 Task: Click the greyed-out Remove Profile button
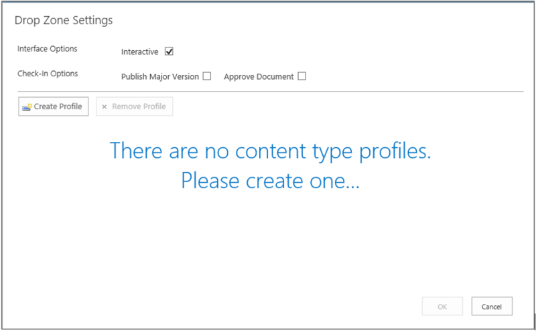coord(134,106)
